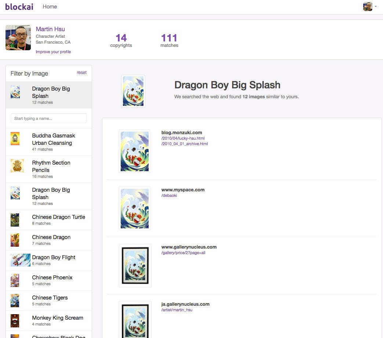
Task: Open the /artist/martin_hsu link
Action: (177, 310)
